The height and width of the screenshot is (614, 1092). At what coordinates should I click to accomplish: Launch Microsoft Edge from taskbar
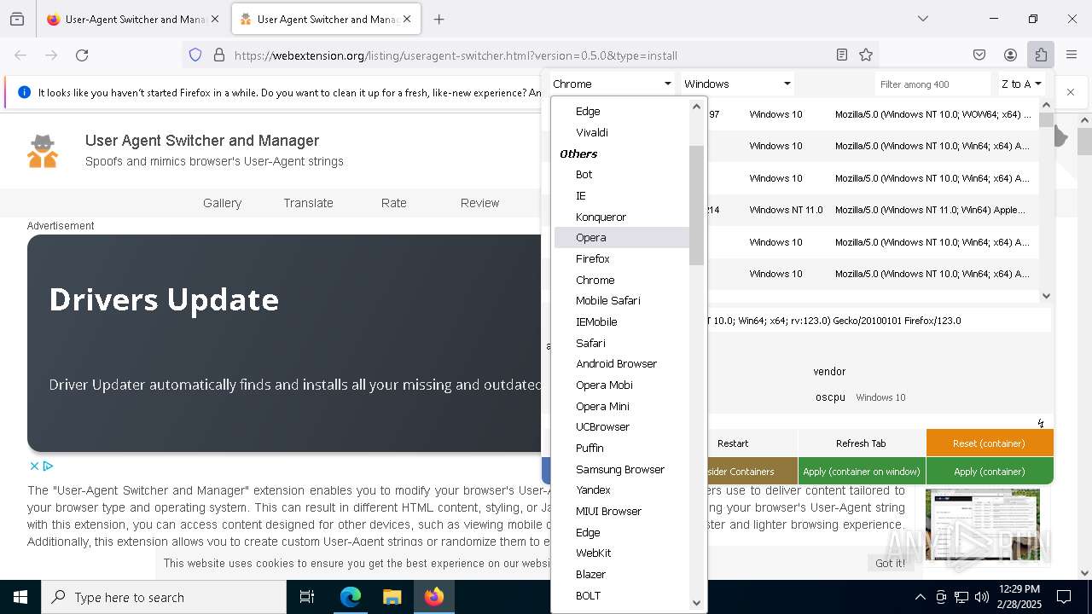pos(351,597)
